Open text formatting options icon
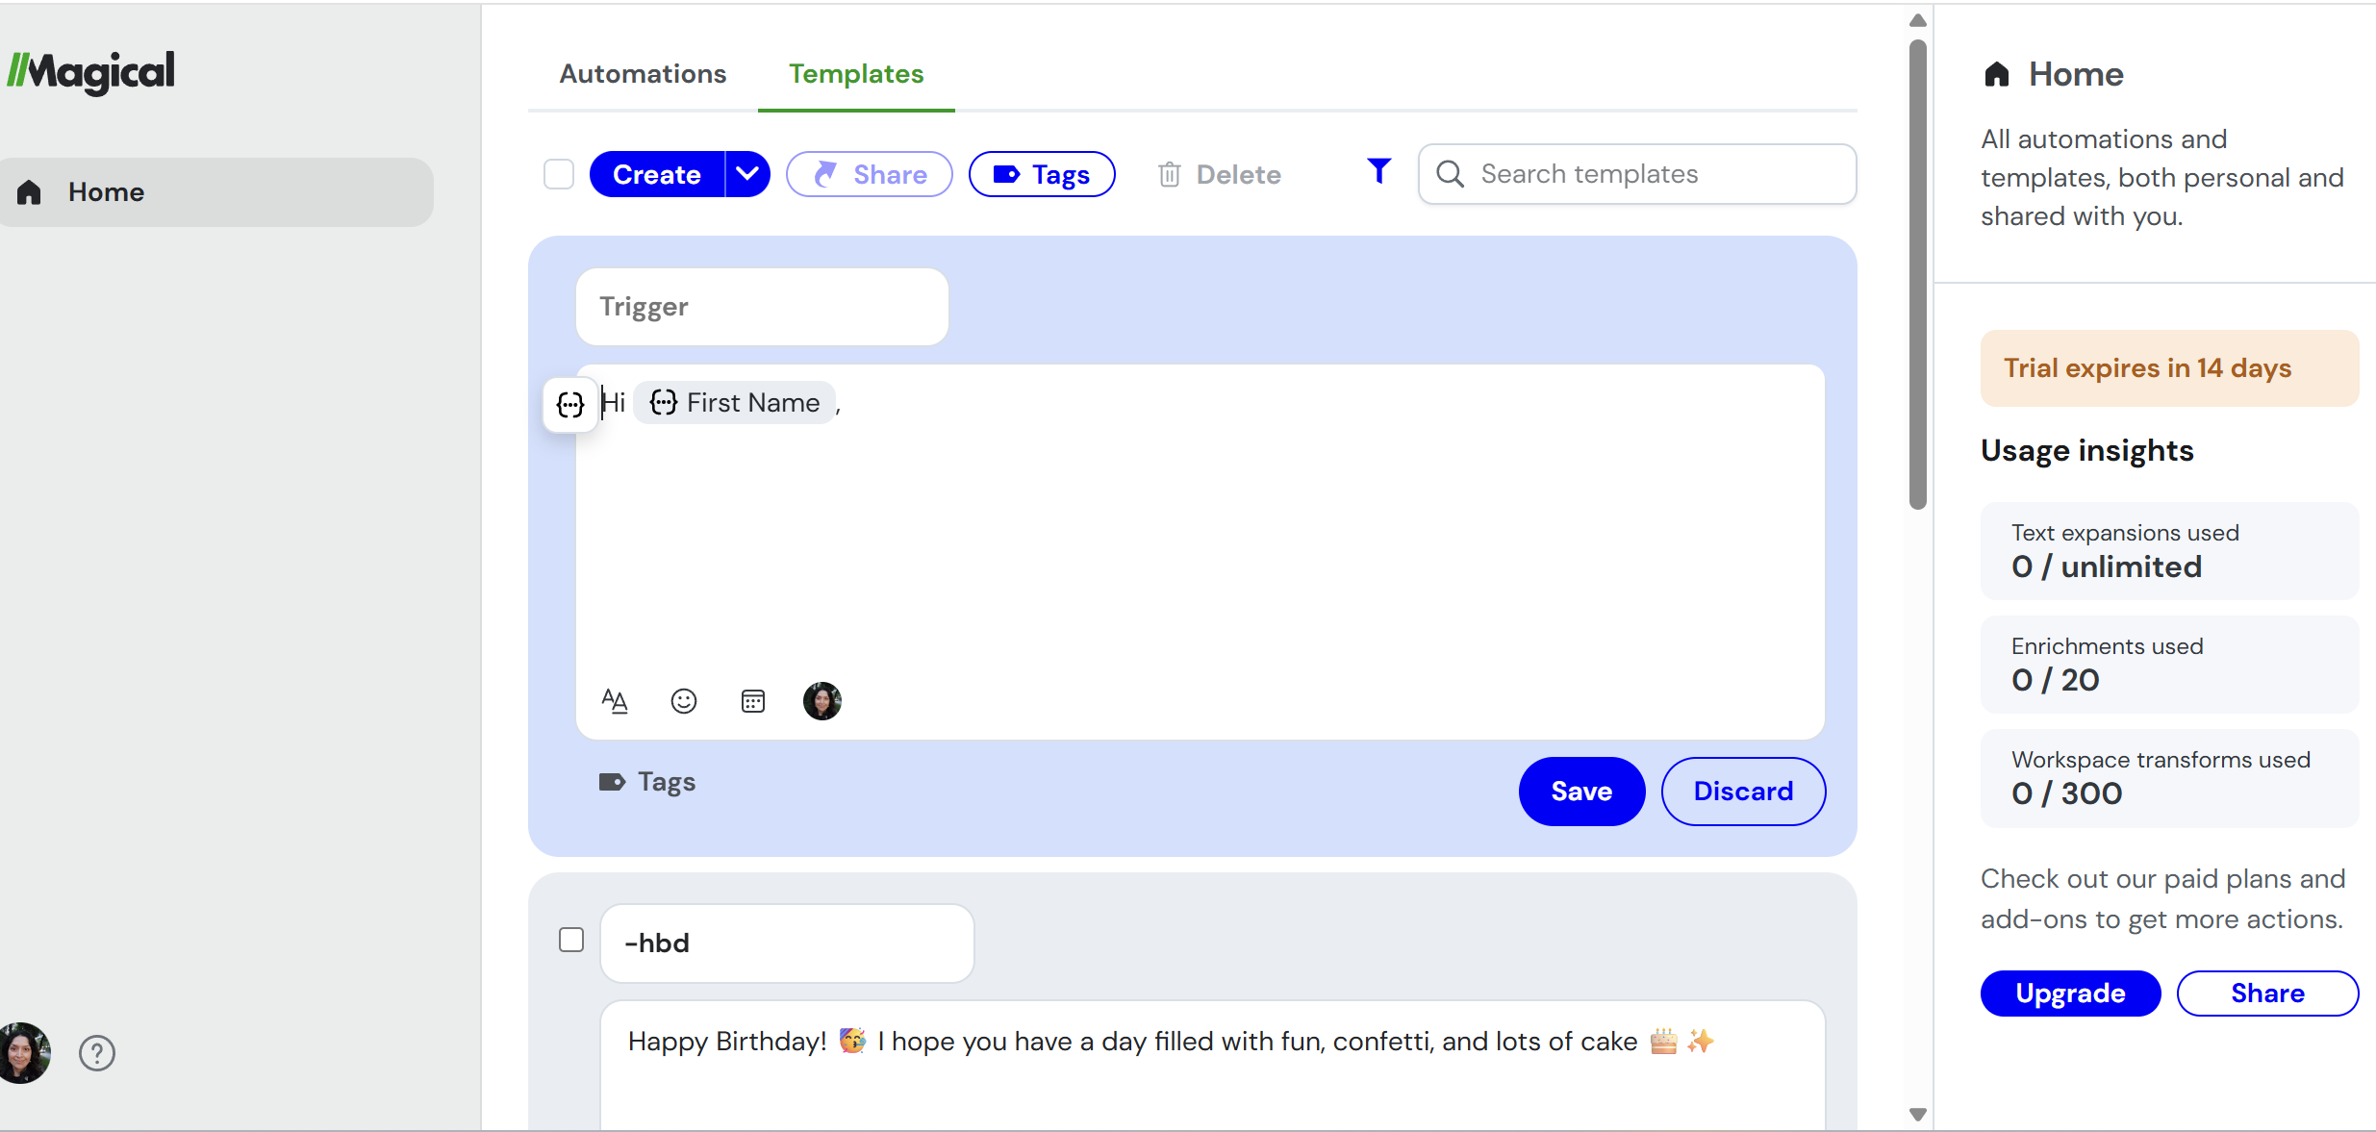Image resolution: width=2376 pixels, height=1132 pixels. pos(615,701)
